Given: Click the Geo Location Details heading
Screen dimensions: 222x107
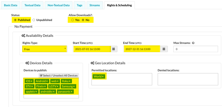Looking at the screenshot, I should click(x=108, y=63).
